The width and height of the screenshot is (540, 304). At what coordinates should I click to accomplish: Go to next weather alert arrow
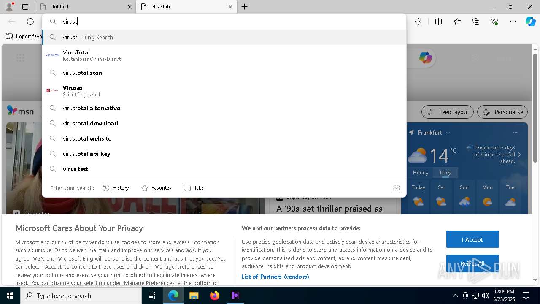519,155
